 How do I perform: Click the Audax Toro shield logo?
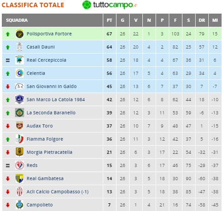(x=20, y=126)
